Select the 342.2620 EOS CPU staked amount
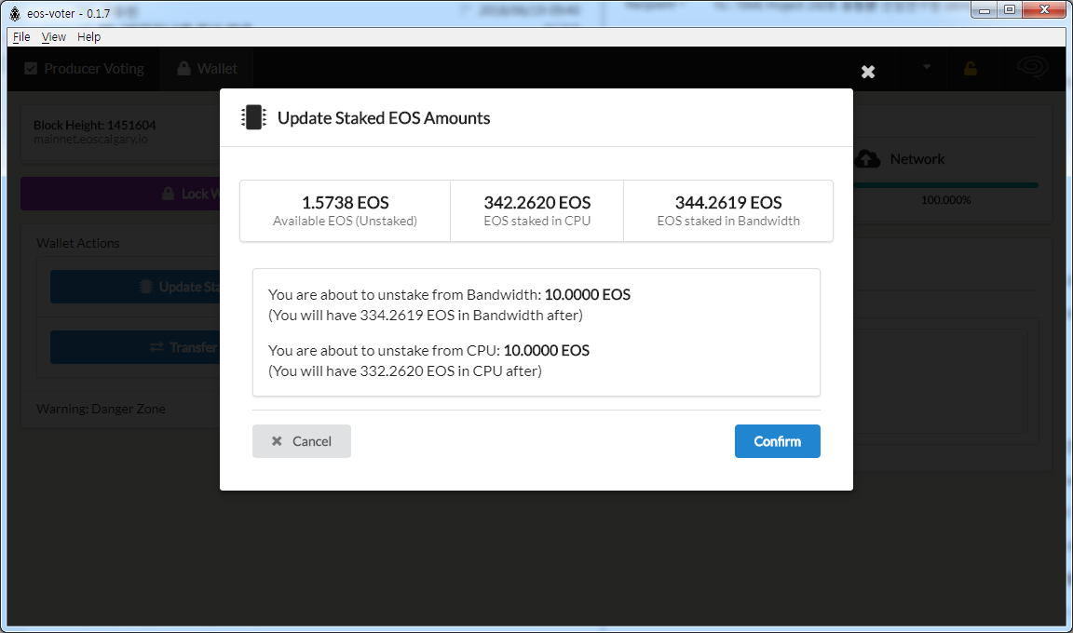The height and width of the screenshot is (633, 1073). 537,203
